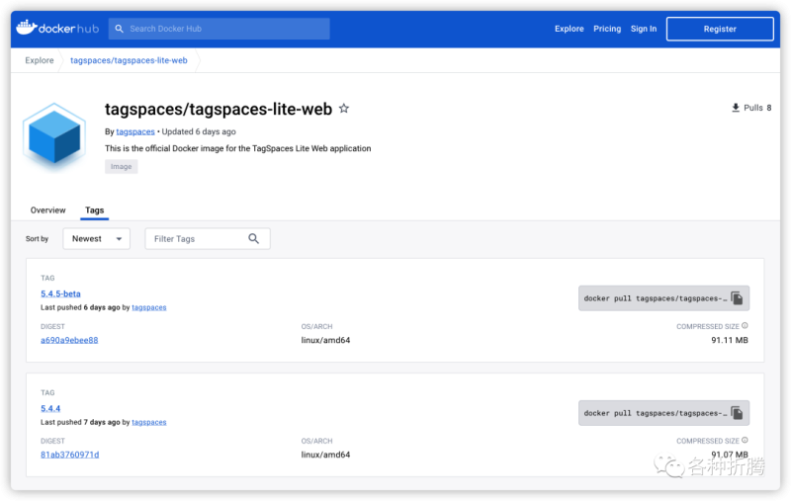Click the linux/amd64 value for 5.4.5-beta
791x501 pixels.
(325, 340)
